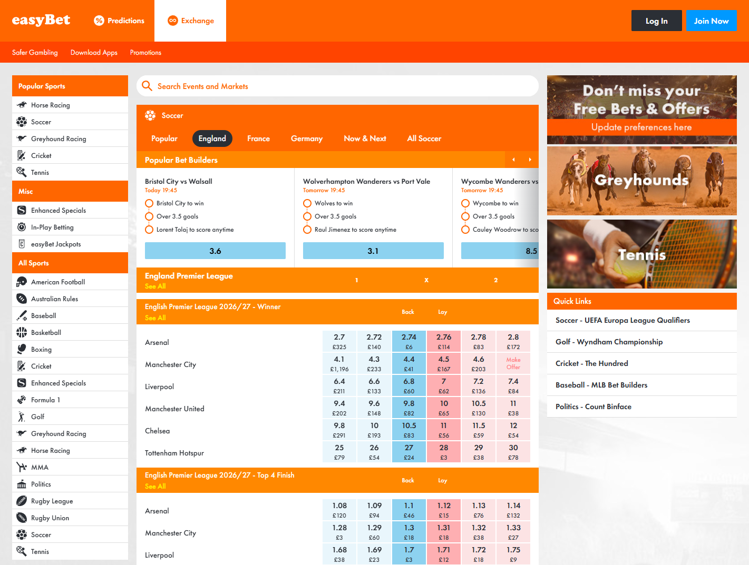Open the Tennis promo banner
Image resolution: width=749 pixels, height=565 pixels.
[642, 254]
